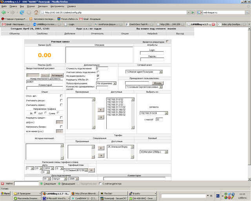The image size is (251, 201).
Task: Click the browser Back arrow
Action: click(x=4, y=12)
